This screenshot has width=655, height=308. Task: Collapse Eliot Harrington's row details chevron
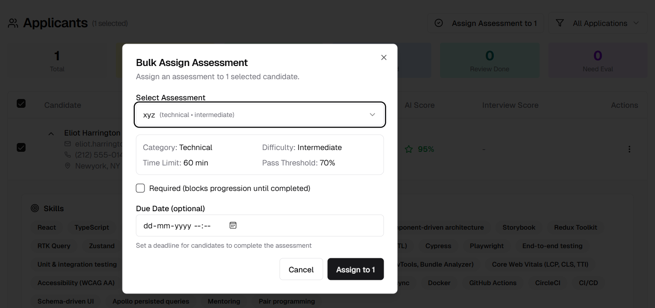51,133
